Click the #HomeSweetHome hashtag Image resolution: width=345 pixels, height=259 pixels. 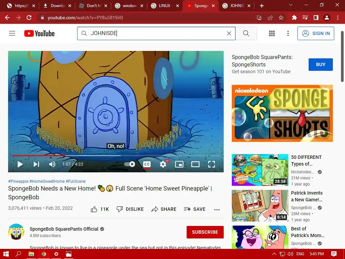47,181
